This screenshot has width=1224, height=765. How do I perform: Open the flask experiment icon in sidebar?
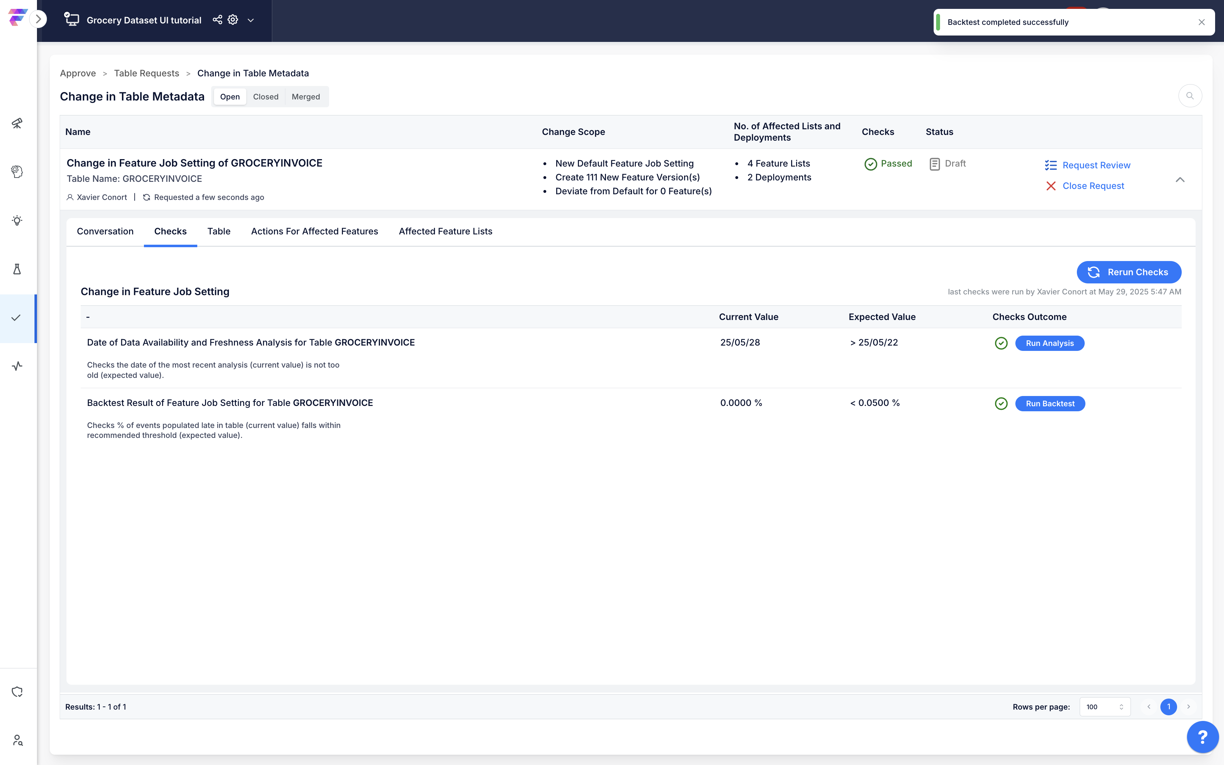[17, 269]
